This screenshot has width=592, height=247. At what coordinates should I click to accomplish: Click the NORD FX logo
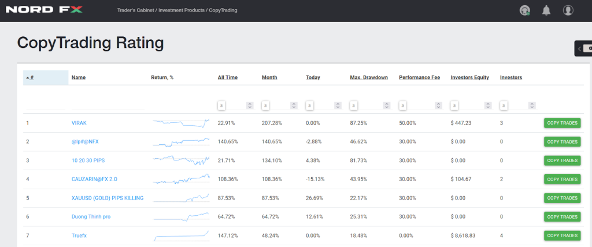click(x=44, y=9)
